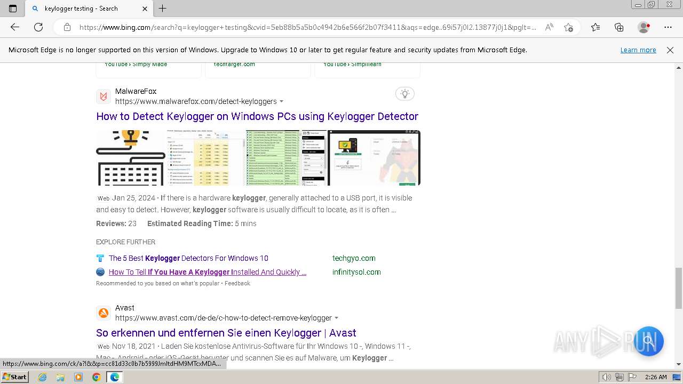Viewport: 683px width, 384px height.
Task: Dismiss the Edge unsupported notification bar
Action: coord(670,50)
